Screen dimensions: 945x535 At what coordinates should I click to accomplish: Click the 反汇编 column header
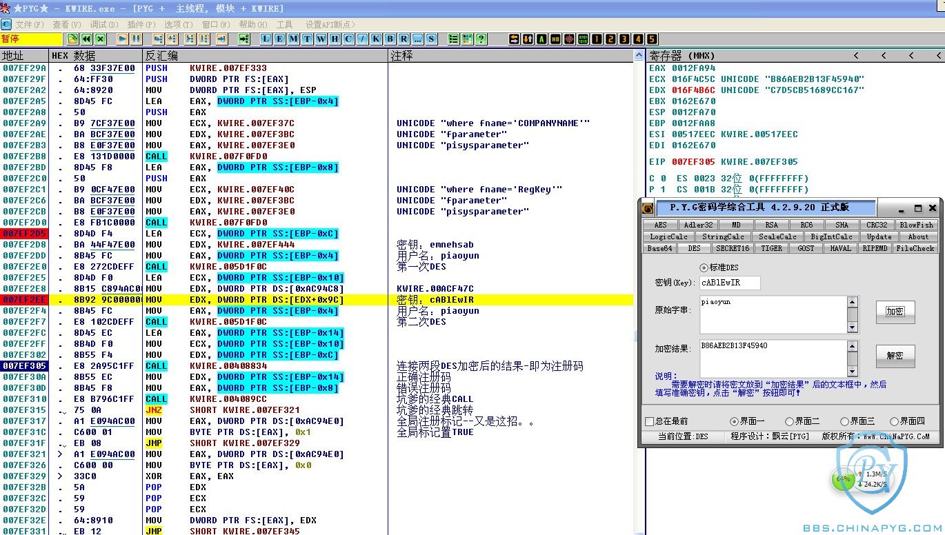pos(161,55)
